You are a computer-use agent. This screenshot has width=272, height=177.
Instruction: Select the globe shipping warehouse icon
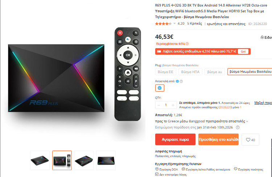pyautogui.click(x=160, y=88)
